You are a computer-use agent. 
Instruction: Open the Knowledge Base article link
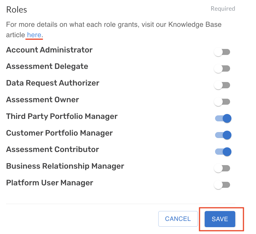coord(34,35)
